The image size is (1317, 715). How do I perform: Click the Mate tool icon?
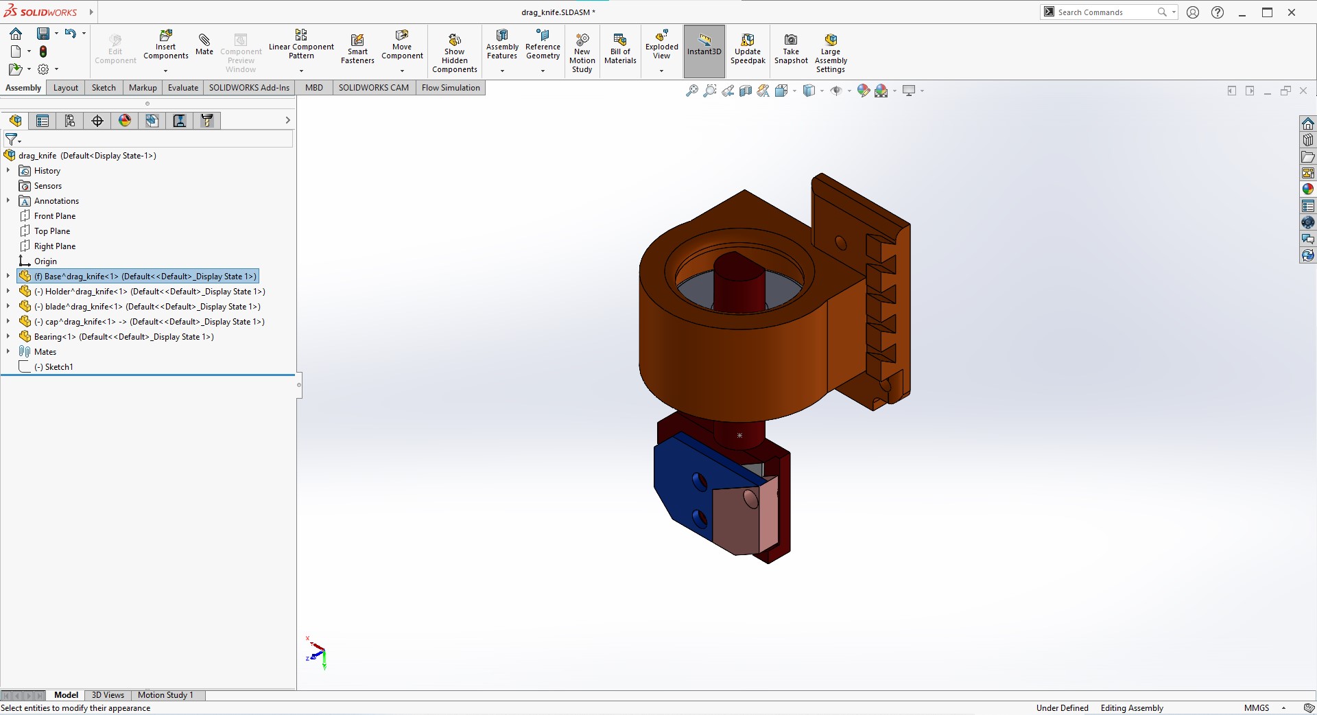point(204,44)
